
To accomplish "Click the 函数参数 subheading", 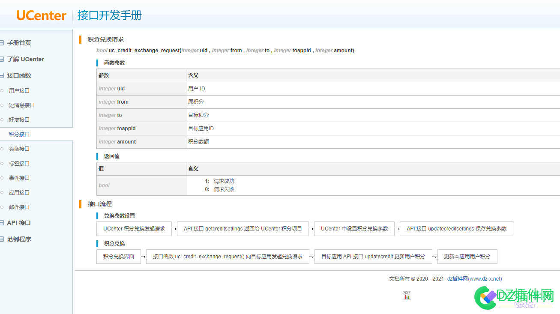I will [x=114, y=63].
